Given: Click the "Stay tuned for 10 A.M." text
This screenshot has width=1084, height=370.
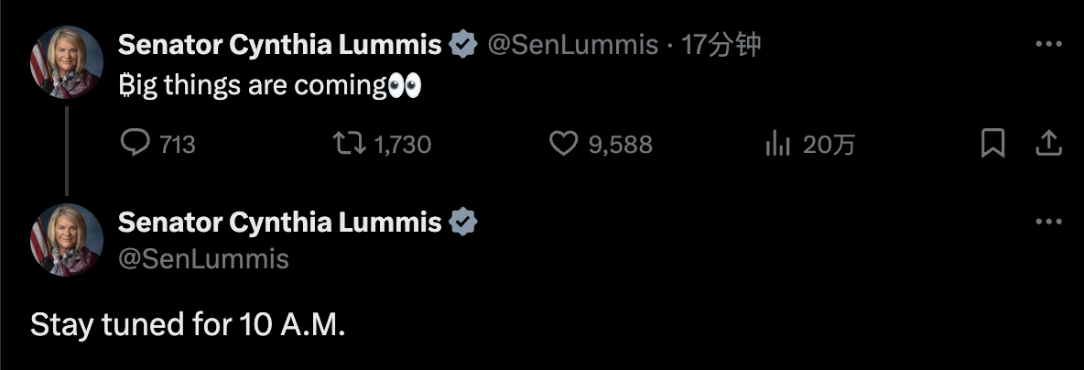Looking at the screenshot, I should tap(188, 325).
